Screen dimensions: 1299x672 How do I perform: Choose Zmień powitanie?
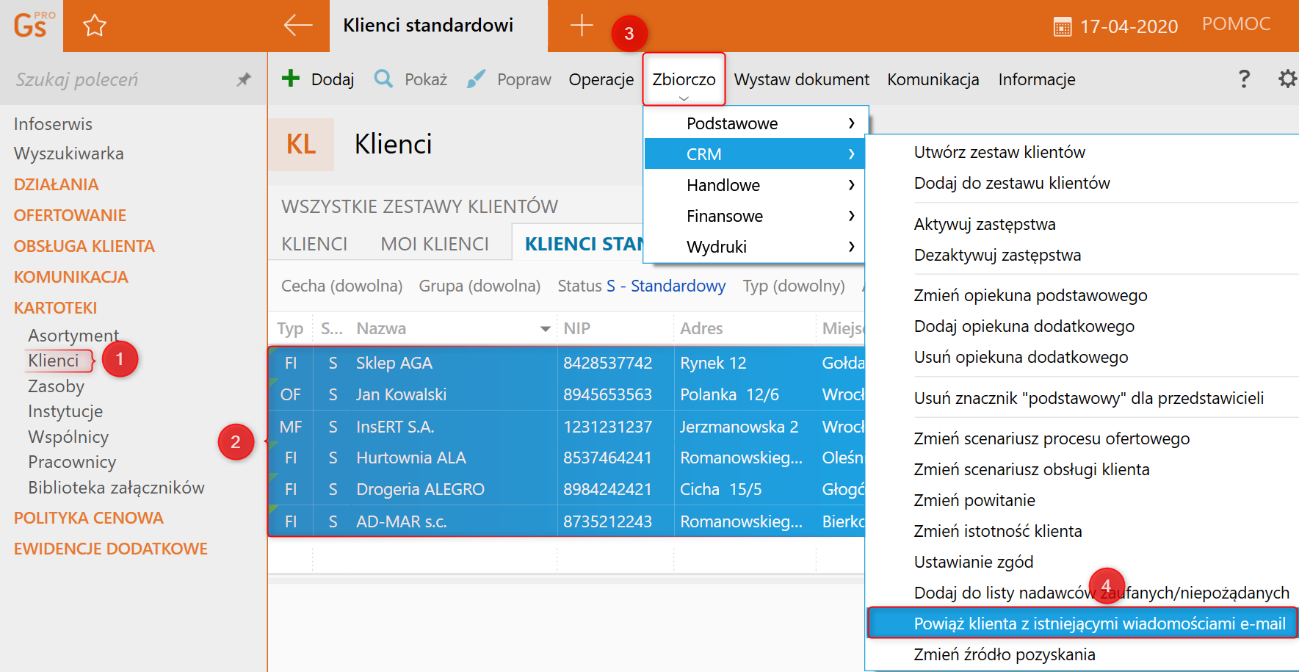pos(974,500)
